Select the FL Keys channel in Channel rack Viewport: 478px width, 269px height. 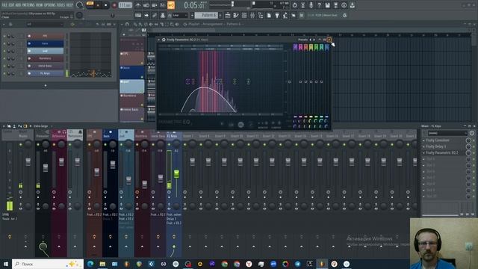tap(45, 73)
